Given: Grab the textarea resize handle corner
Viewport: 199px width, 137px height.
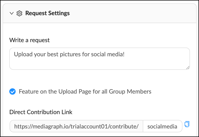Looking at the screenshot, I should click(x=188, y=68).
